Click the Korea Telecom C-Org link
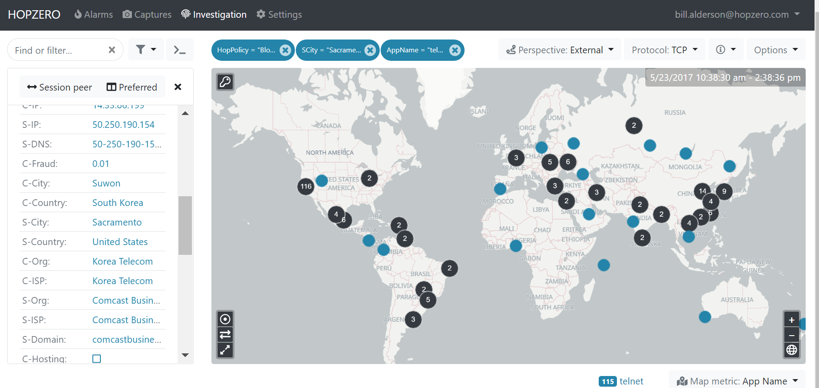Image resolution: width=819 pixels, height=388 pixels. 123,261
